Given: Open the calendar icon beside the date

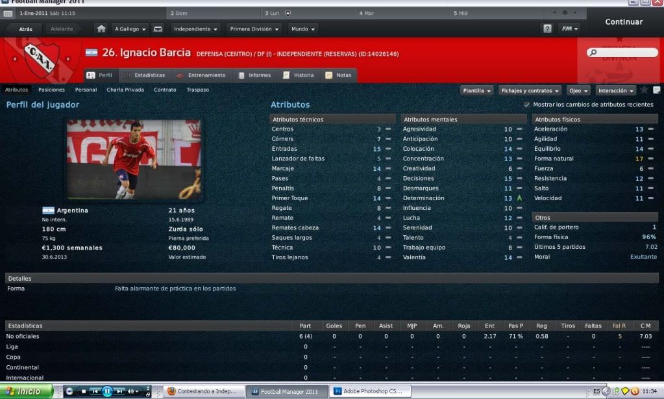Looking at the screenshot, I should point(8,13).
